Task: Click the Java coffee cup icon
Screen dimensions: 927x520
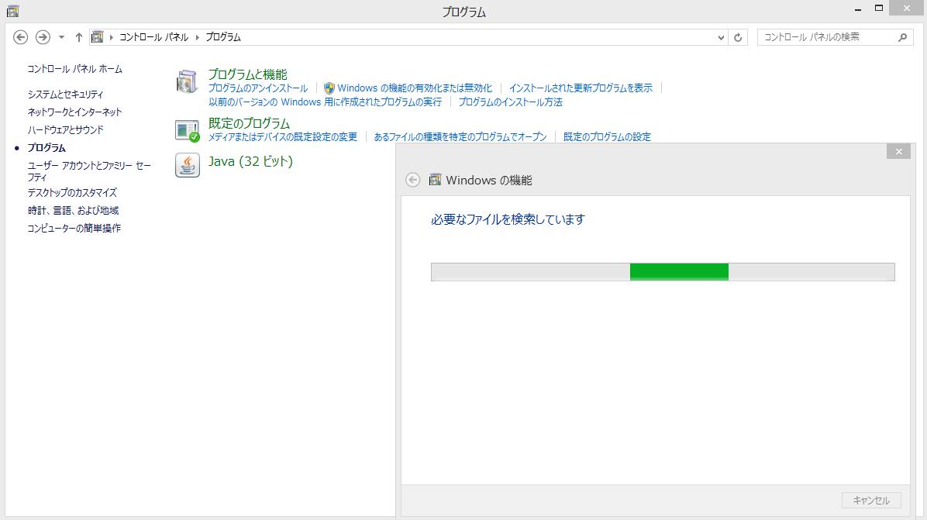Action: (x=188, y=165)
